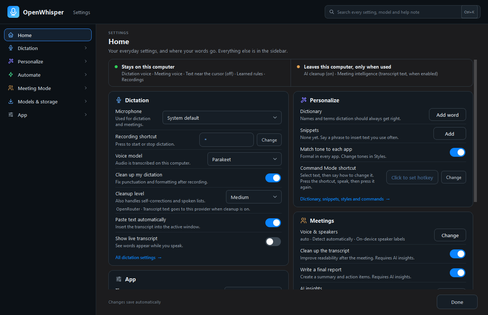The width and height of the screenshot is (488, 315).
Task: Change the Recording shortcut
Action: coord(269,140)
